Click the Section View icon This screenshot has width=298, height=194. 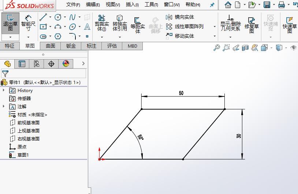tap(245, 48)
